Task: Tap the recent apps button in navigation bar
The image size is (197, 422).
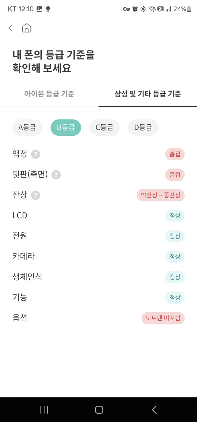Action: (44, 410)
